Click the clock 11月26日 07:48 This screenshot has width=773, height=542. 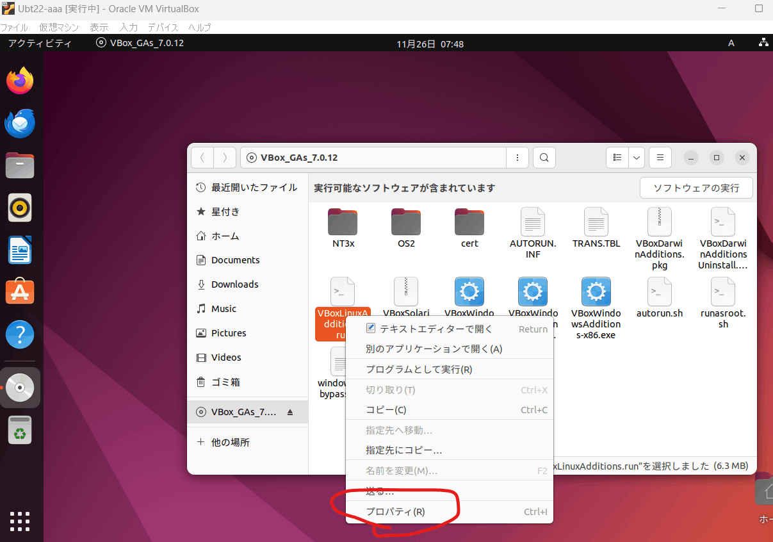pyautogui.click(x=430, y=44)
